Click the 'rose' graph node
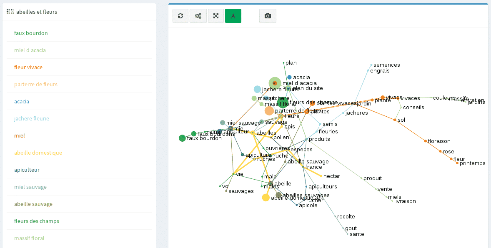 [441, 152]
